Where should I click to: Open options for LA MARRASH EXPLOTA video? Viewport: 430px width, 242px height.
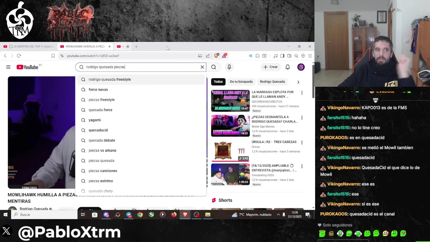click(x=302, y=93)
